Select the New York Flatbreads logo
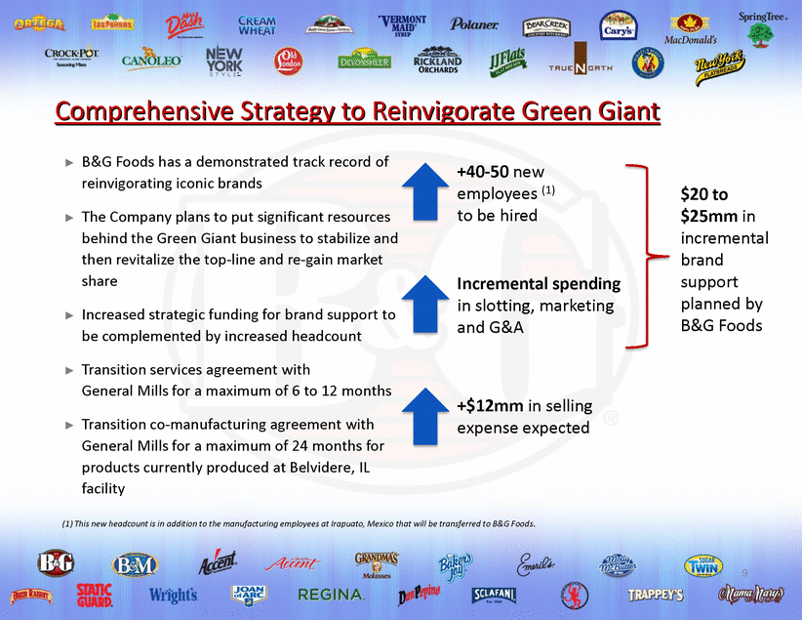 (720, 66)
